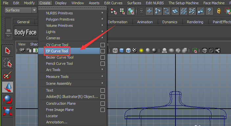The width and height of the screenshot is (231, 126).
Task: Enable snap to curves icon
Action: coord(158,11)
